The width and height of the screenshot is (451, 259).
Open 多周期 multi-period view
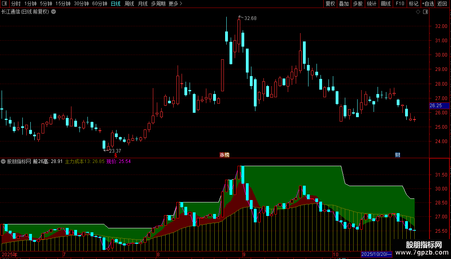(158, 4)
